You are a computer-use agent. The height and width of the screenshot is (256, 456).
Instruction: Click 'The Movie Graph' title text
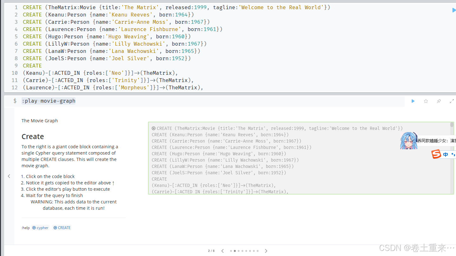40,121
